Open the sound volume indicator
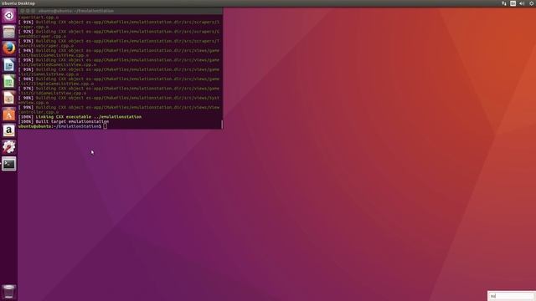536x301 pixels. [522, 3]
